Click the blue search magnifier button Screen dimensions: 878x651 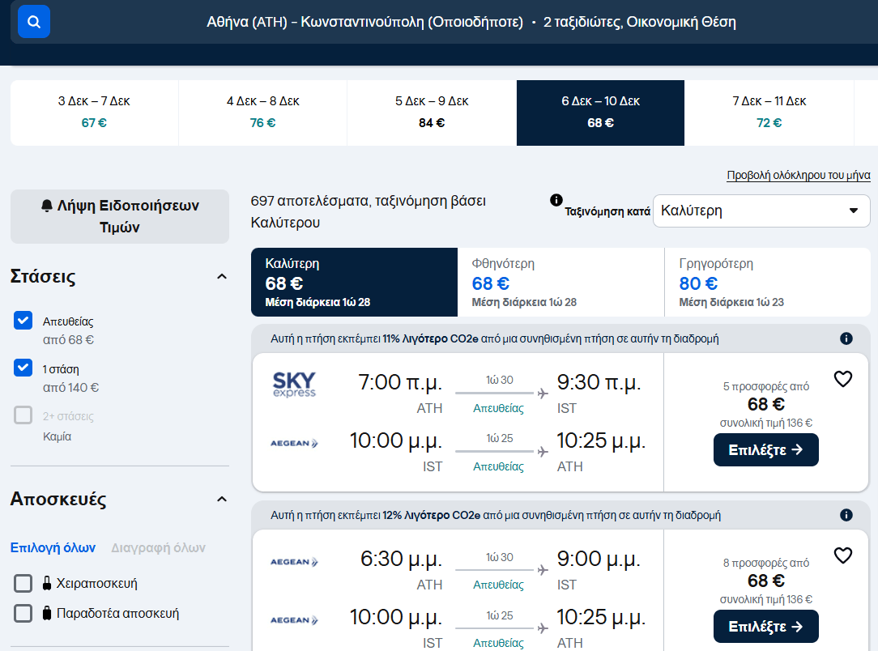[33, 22]
